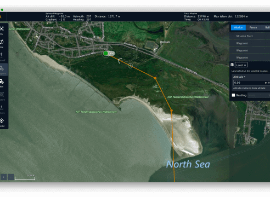This screenshot has height=197, width=270.
Task: Click the total mission Time 00:45:49
Action: coord(196,20)
